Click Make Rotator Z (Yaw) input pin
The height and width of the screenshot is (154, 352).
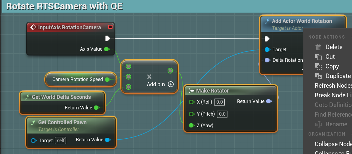pos(191,125)
